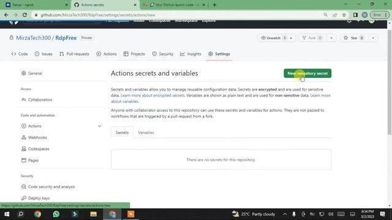392x220 pixels.
Task: Star the RdpFree repository
Action: pyautogui.click(x=354, y=38)
